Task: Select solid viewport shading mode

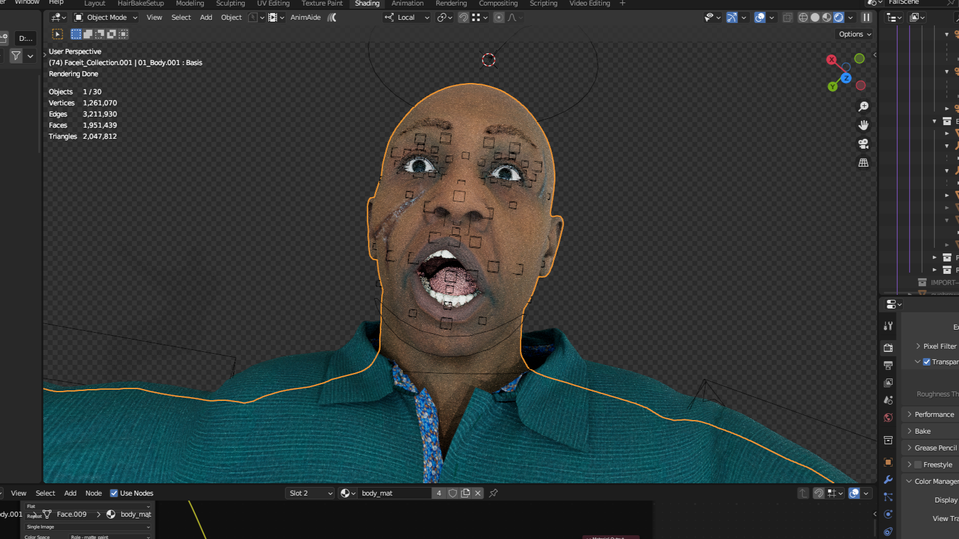Action: [815, 17]
